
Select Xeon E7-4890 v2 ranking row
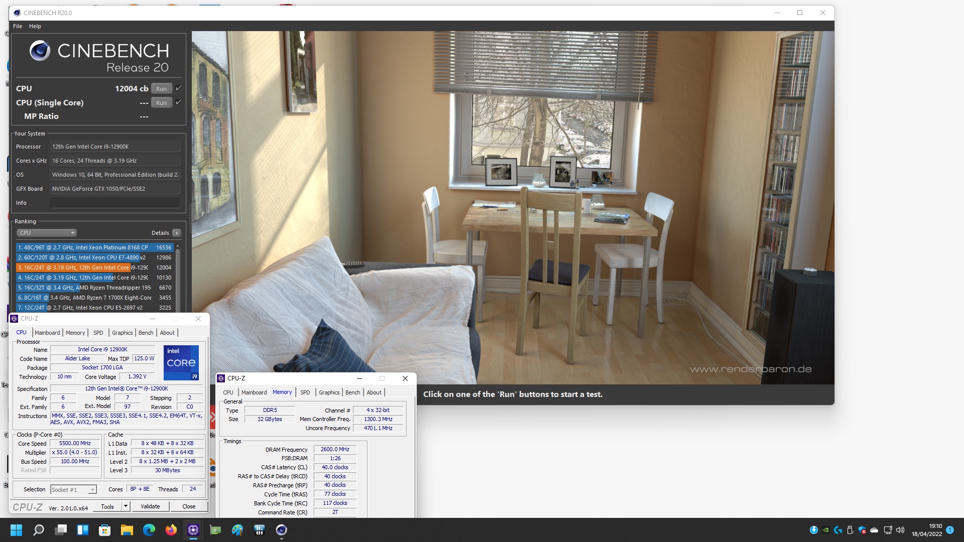(94, 257)
